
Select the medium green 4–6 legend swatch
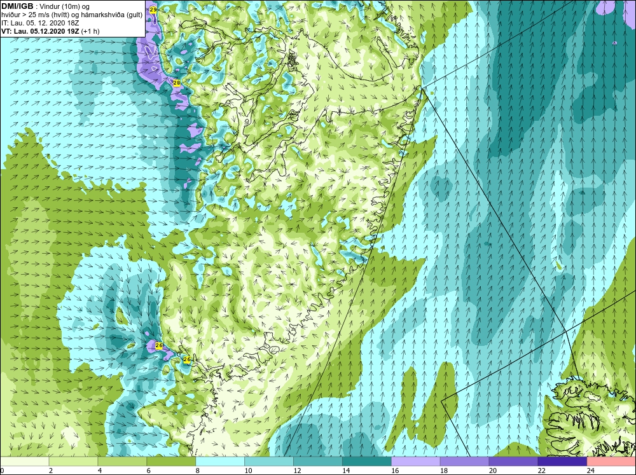click(x=122, y=461)
